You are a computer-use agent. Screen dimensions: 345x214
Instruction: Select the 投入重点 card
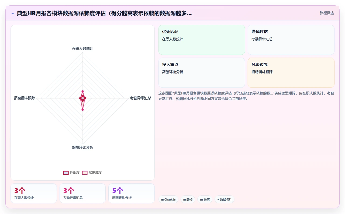(202, 73)
